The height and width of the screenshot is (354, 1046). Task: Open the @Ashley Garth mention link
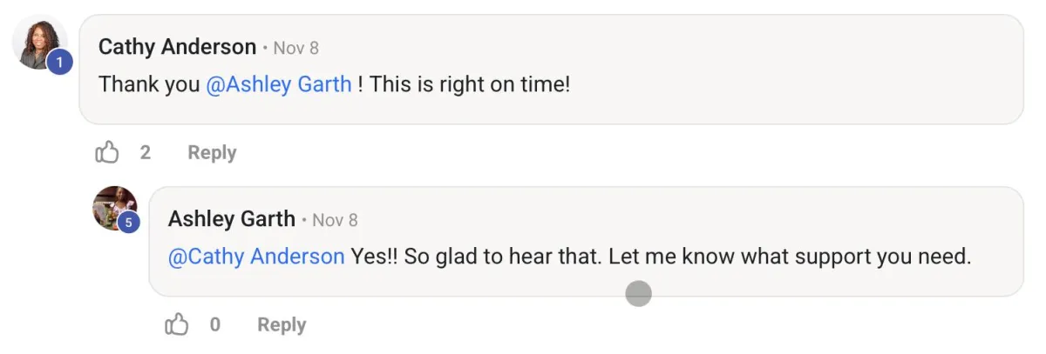tap(279, 85)
